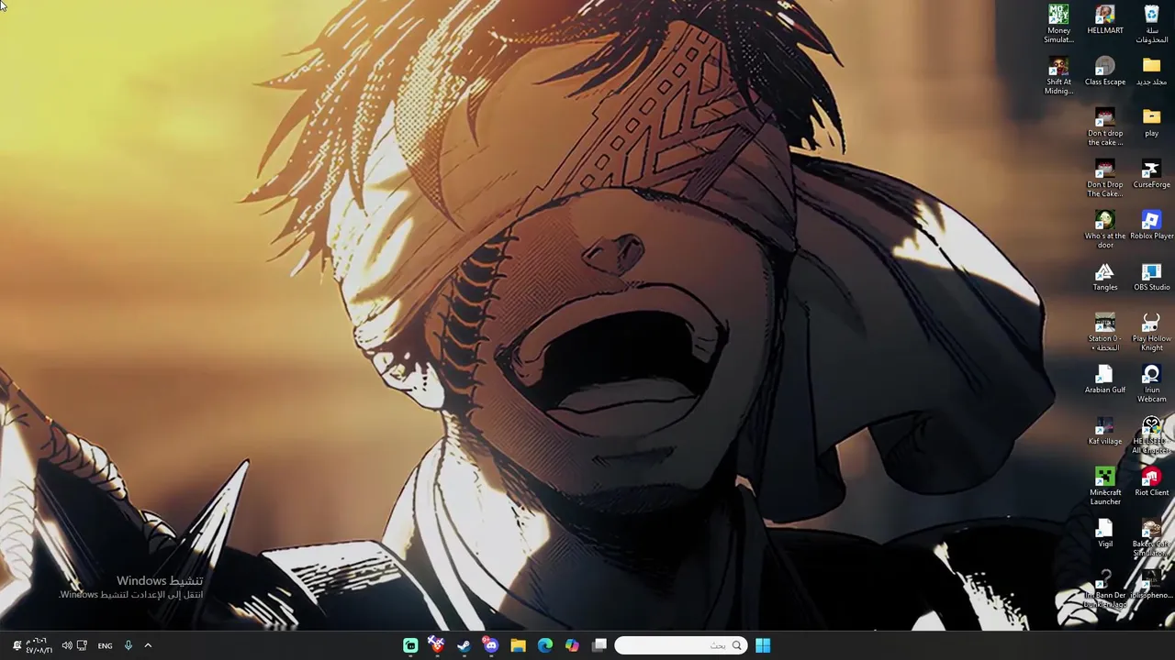Select the مجلد جديد folder

[x=1151, y=71]
